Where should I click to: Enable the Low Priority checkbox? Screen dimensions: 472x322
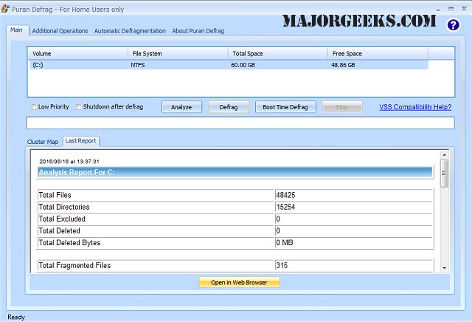34,106
